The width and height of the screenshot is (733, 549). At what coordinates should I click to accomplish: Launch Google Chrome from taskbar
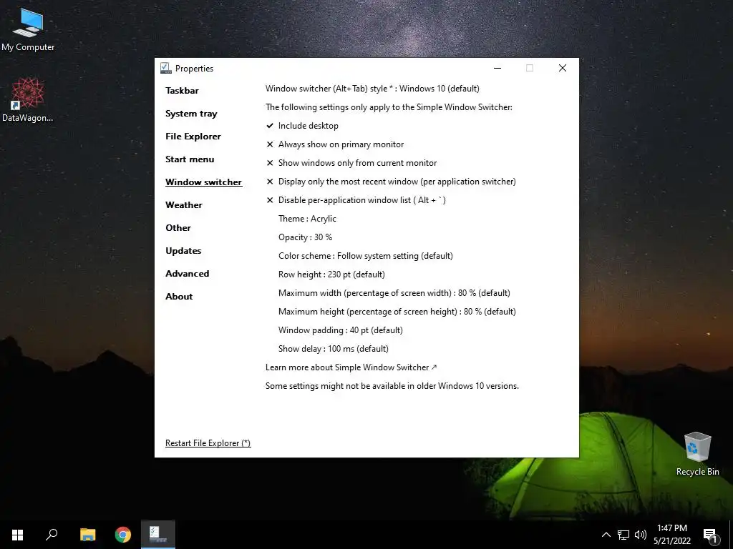point(123,535)
